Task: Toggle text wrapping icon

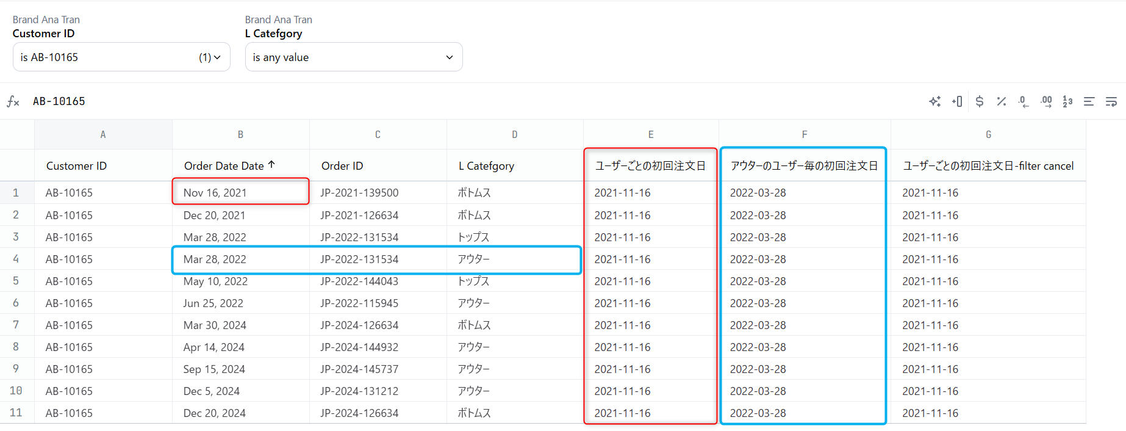Action: 1111,101
